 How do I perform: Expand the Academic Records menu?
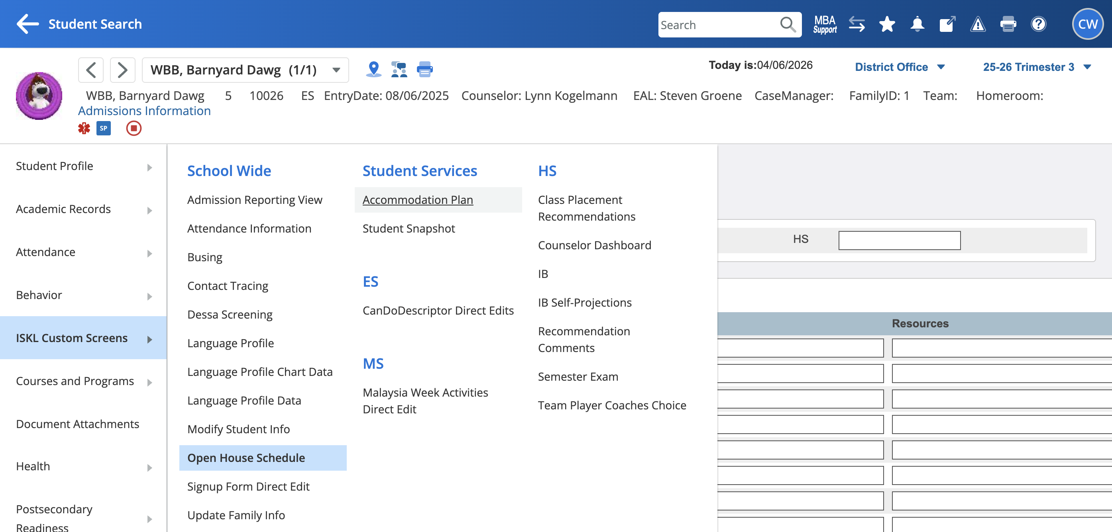coord(83,209)
